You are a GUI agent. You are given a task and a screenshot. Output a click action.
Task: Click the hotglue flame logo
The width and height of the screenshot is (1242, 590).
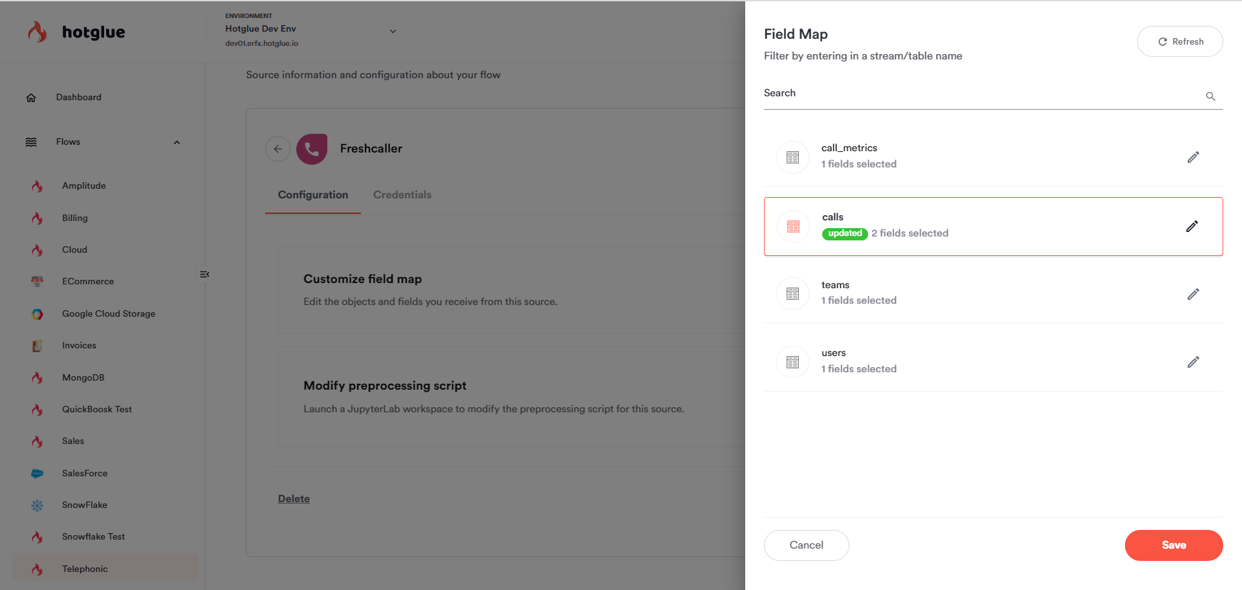tap(38, 32)
